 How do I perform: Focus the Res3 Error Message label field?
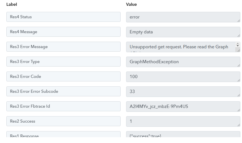63,47
